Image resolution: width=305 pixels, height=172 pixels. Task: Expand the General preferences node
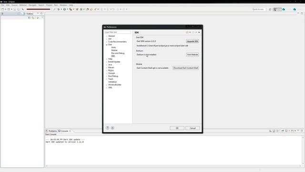click(107, 36)
